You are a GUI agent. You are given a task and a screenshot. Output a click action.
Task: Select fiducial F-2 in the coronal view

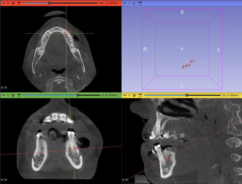pyautogui.click(x=73, y=150)
